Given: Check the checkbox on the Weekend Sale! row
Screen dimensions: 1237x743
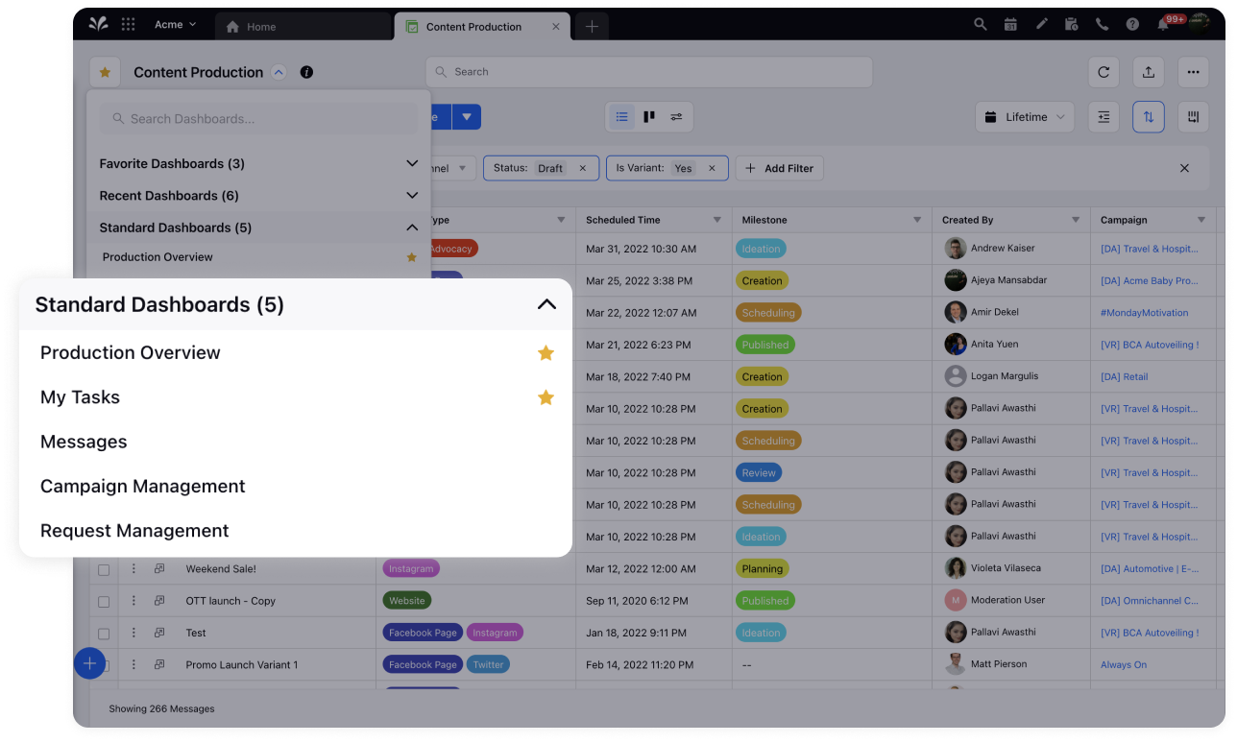Looking at the screenshot, I should [x=104, y=569].
